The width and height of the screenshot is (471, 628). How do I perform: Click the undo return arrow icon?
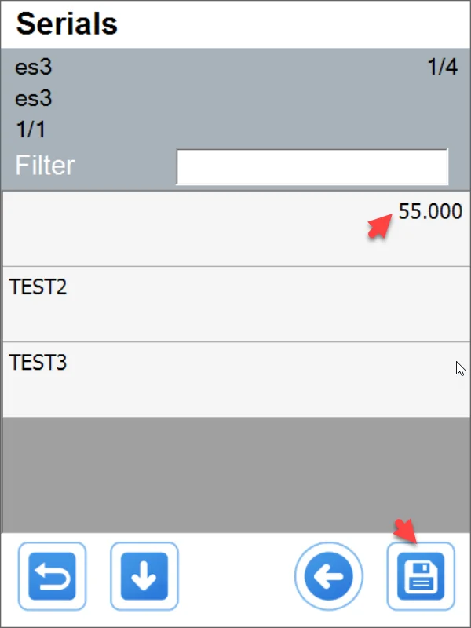pos(57,577)
